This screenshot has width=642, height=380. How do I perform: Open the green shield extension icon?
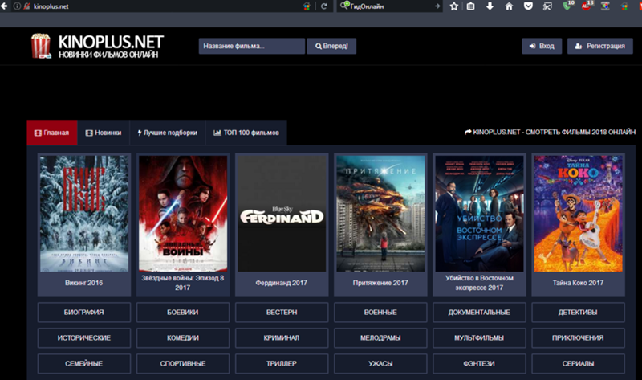(x=567, y=6)
